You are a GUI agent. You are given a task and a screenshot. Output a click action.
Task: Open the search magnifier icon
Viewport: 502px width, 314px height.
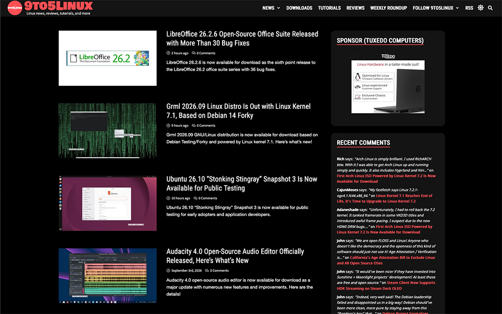(490, 8)
